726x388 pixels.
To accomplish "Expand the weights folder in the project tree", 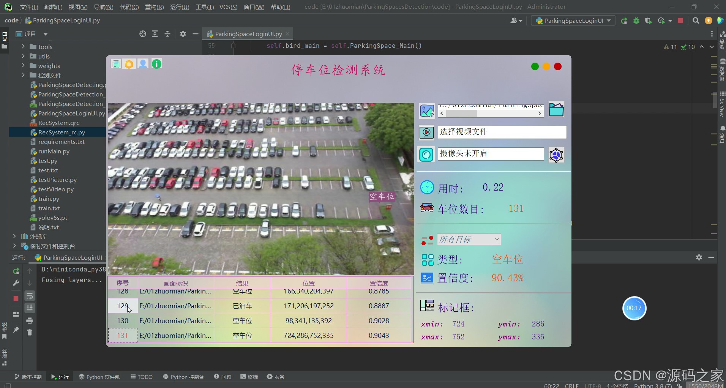I will coord(23,66).
